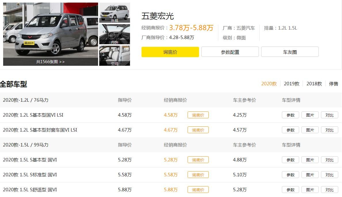Screen dimensions: 342x197
Task: Click 对比 for 1.5L S标准型 国VI
Action: 329,175
